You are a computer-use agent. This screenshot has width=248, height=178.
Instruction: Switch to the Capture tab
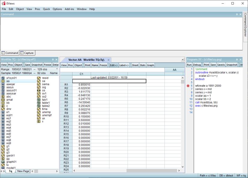27,53
